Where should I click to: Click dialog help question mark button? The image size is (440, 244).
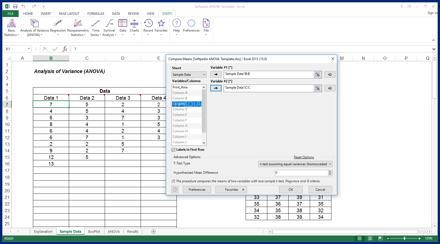coord(175,190)
